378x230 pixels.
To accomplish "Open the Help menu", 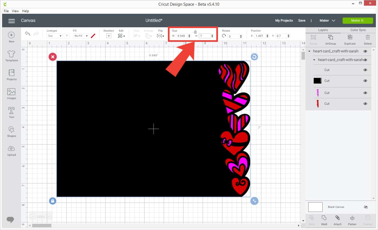I will [25, 11].
